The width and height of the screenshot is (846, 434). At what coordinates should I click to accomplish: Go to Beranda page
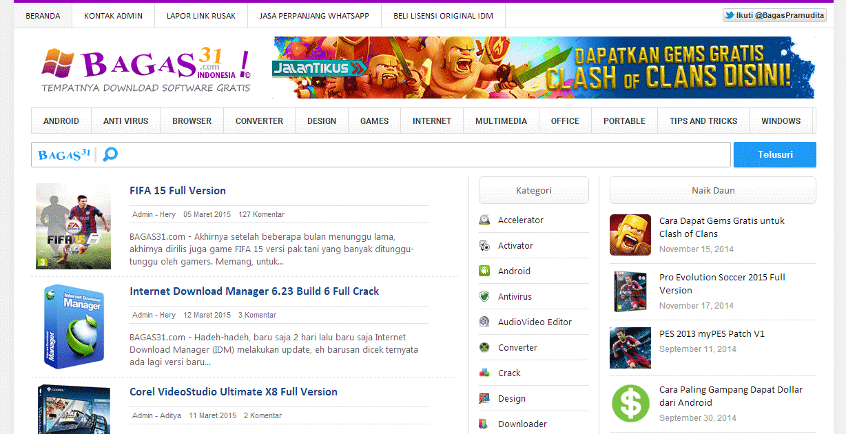pyautogui.click(x=43, y=16)
